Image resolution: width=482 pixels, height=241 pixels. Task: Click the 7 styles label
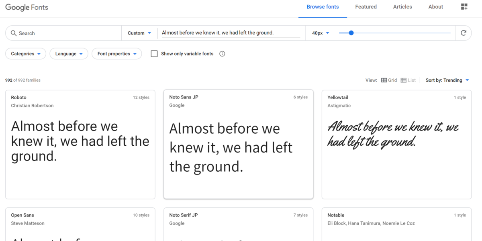pos(300,215)
